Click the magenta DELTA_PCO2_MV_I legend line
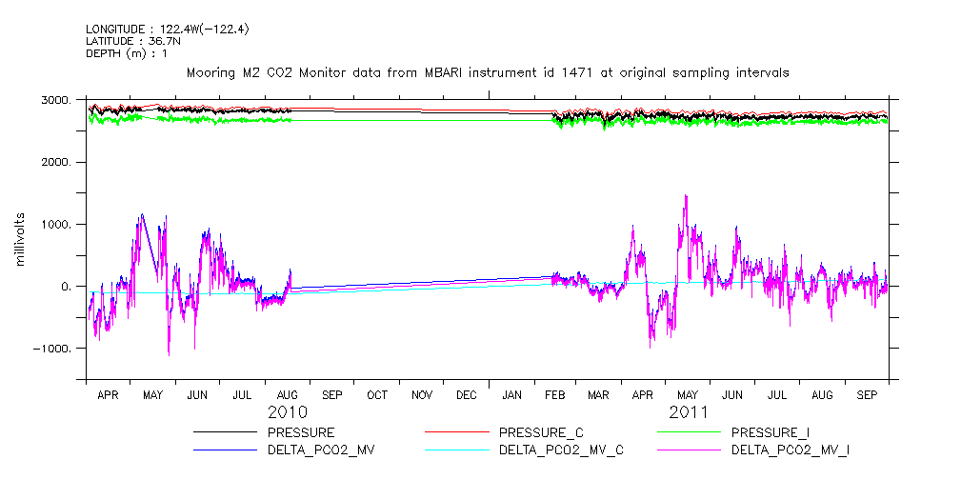Screen dimensions: 961x480 pyautogui.click(x=689, y=448)
